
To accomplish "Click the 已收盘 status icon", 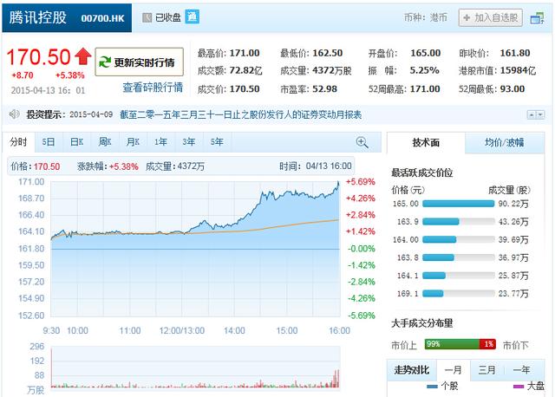I will [147, 17].
